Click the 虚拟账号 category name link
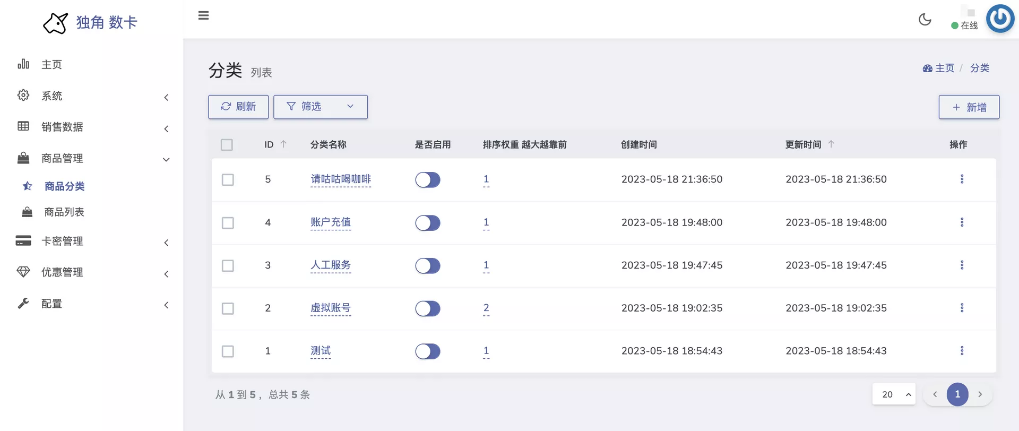The image size is (1019, 431). 330,308
